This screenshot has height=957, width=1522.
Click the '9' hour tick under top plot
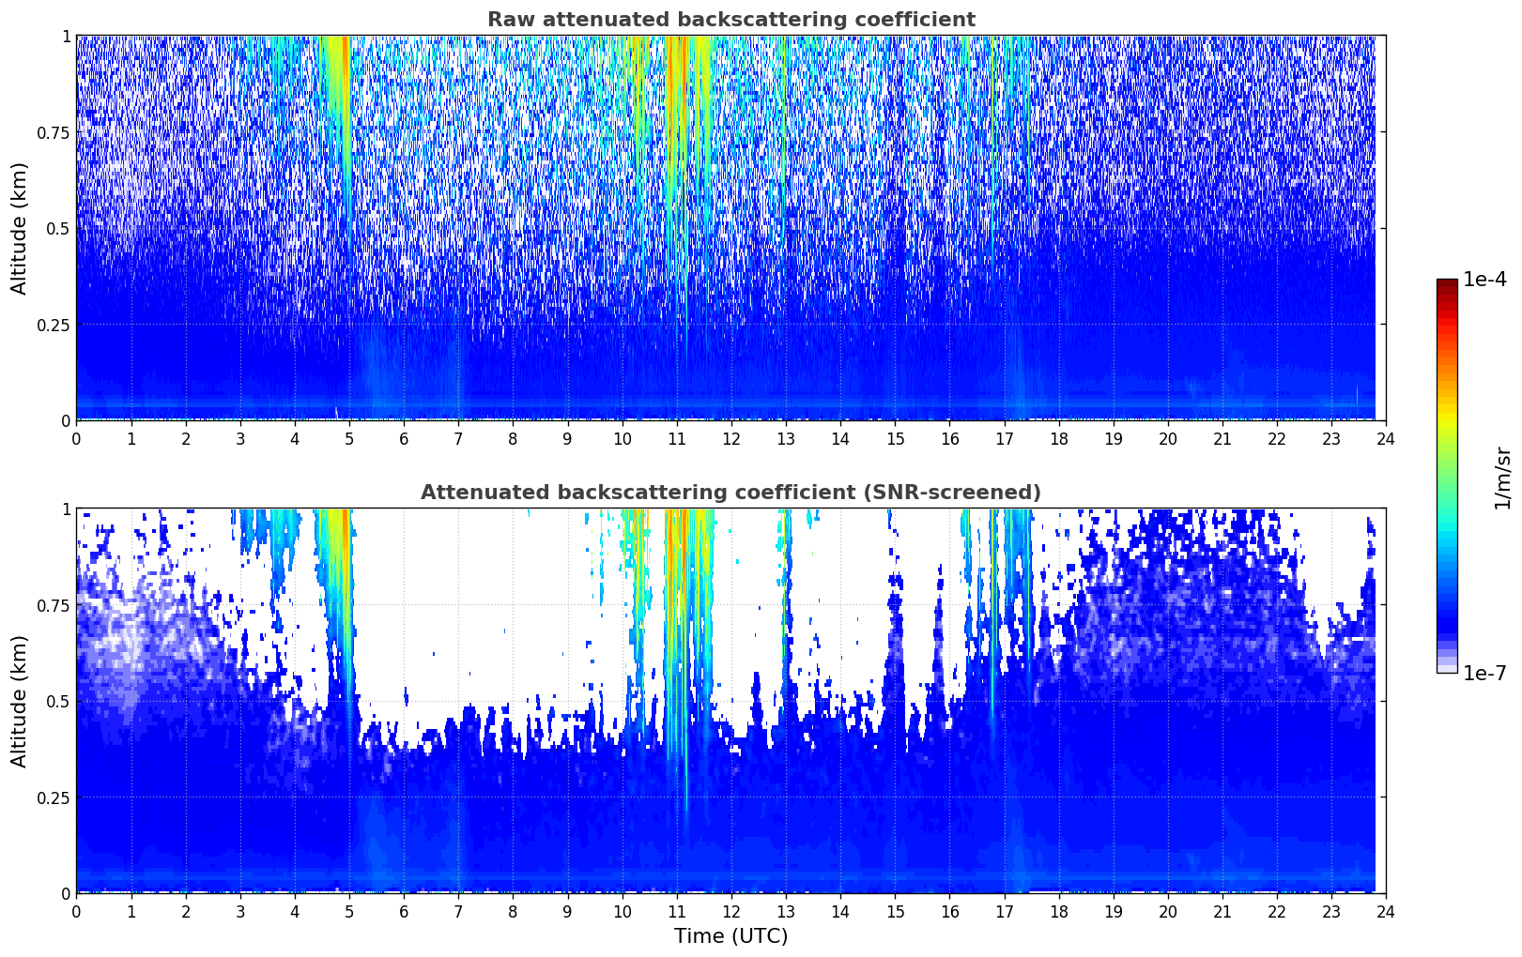pos(567,438)
